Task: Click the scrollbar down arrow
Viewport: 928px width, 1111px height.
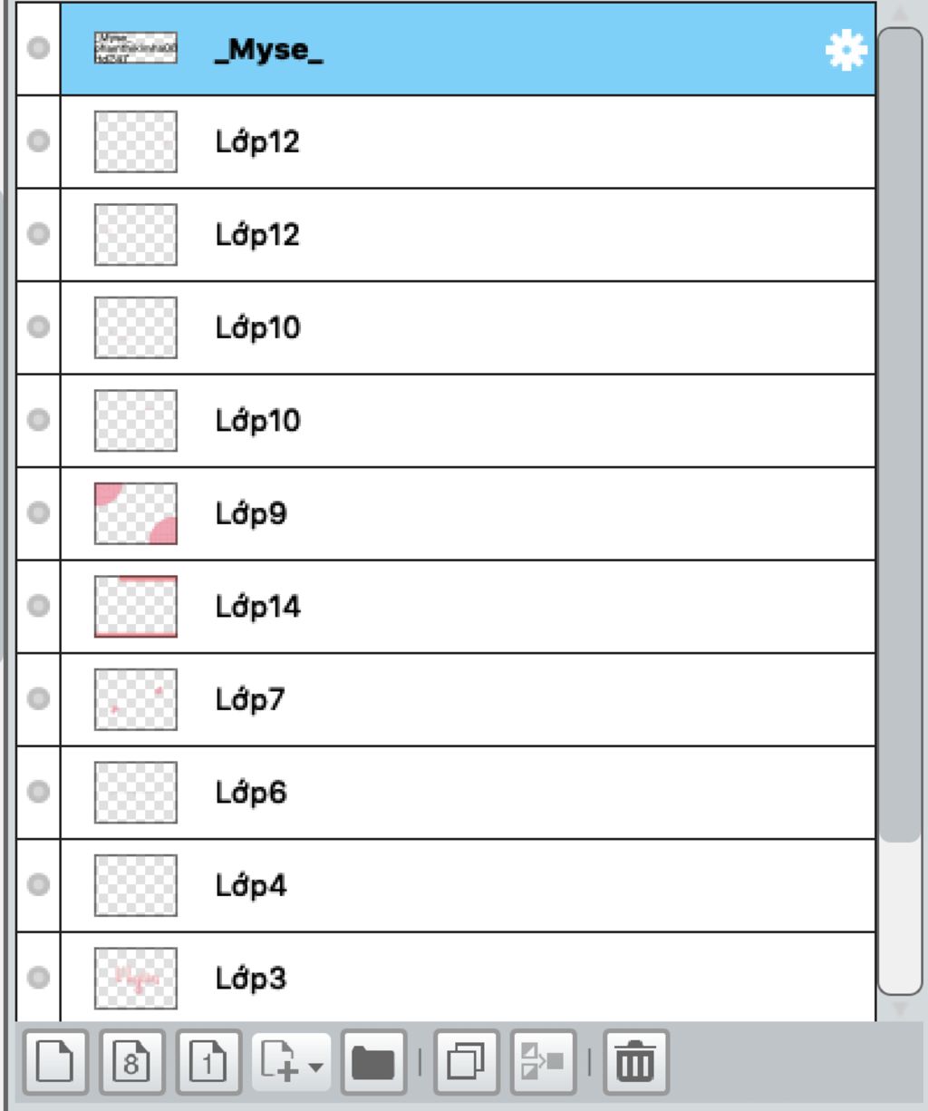Action: [900, 1008]
